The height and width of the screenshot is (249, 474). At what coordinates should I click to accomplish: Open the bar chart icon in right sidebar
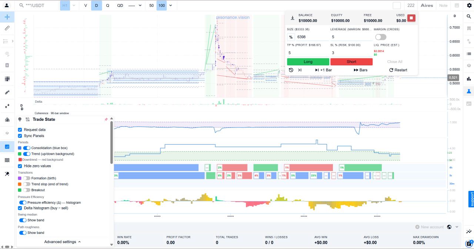(469, 78)
